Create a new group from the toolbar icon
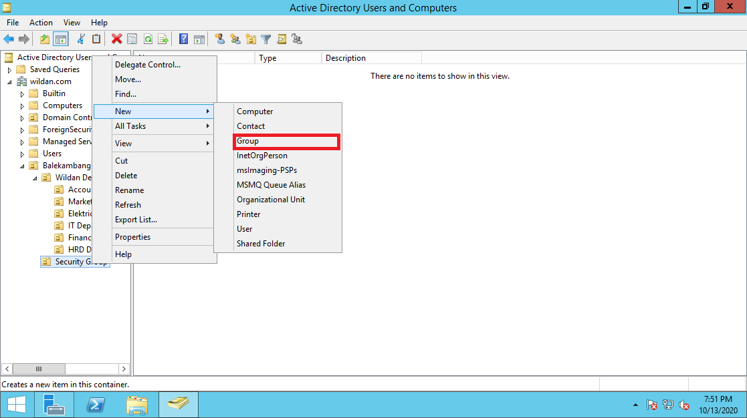Screen dimensions: 747x418 coord(235,39)
